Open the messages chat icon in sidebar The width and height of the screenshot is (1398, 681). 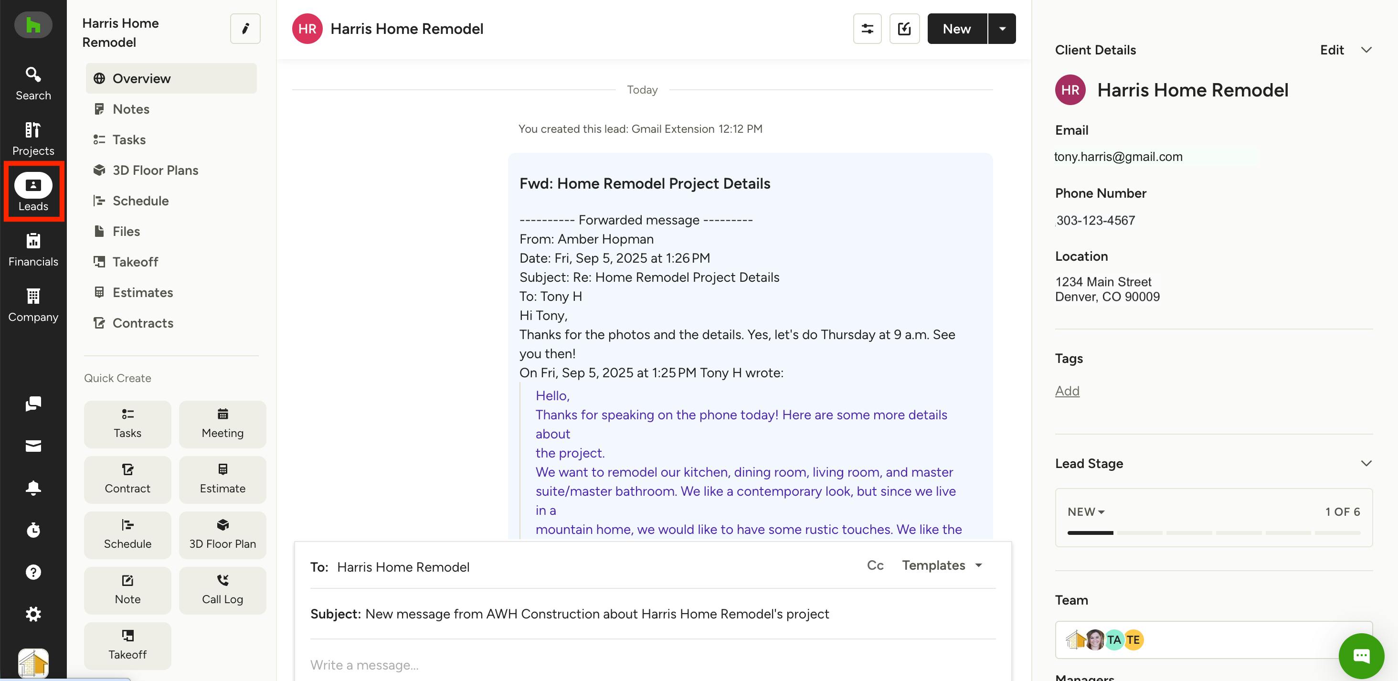pos(33,404)
